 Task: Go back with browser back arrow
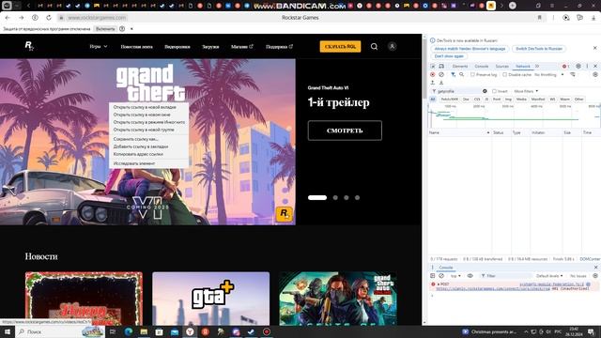point(8,18)
